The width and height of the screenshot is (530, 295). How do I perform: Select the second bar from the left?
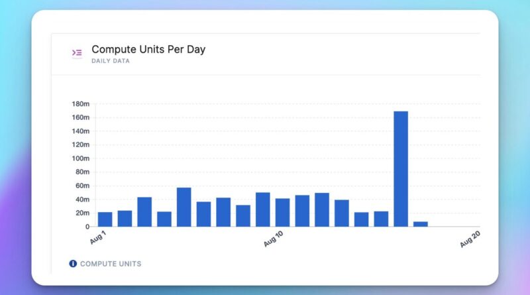[x=125, y=219]
